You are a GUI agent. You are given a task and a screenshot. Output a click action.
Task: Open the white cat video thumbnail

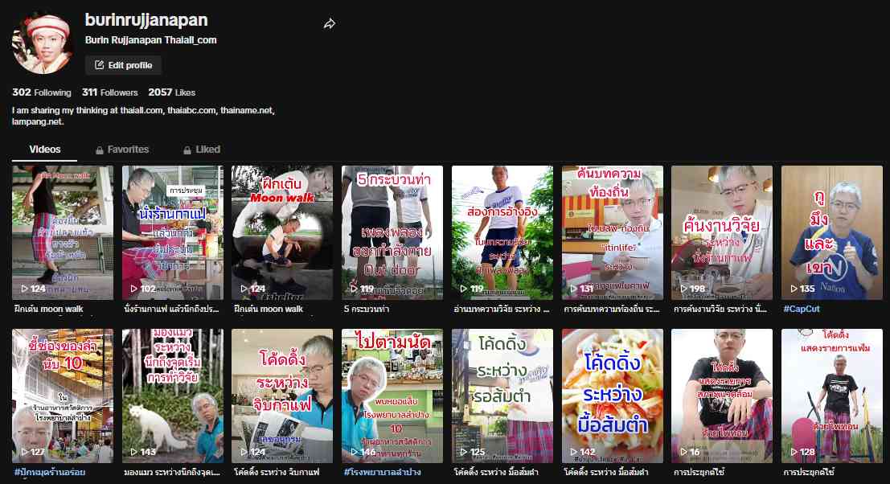point(172,396)
